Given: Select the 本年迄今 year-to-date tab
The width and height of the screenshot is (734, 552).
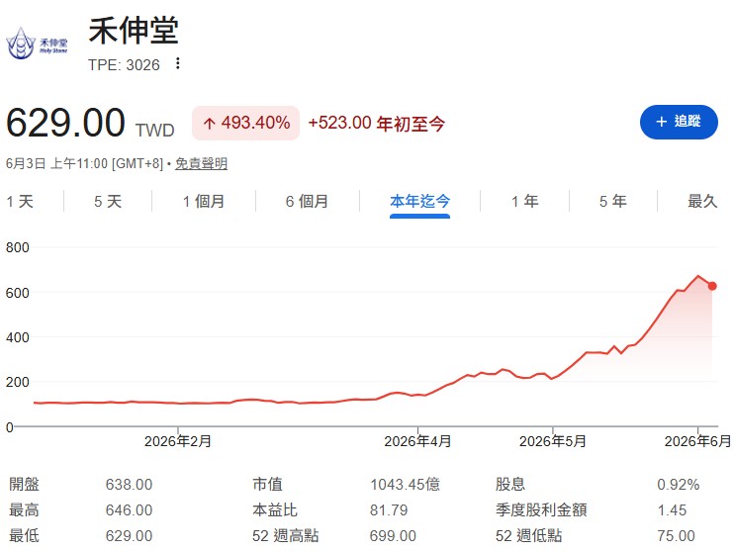Looking at the screenshot, I should [419, 202].
